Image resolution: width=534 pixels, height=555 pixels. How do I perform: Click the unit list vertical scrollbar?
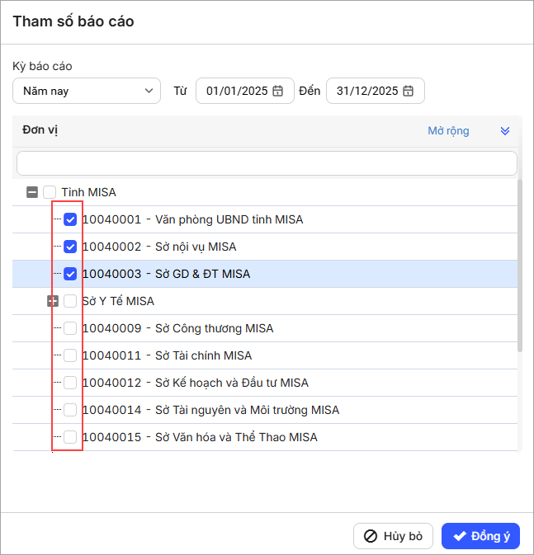[x=520, y=264]
